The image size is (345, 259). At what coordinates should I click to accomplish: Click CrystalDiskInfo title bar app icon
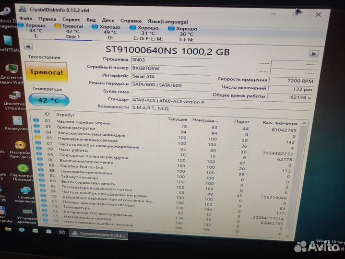(23, 9)
